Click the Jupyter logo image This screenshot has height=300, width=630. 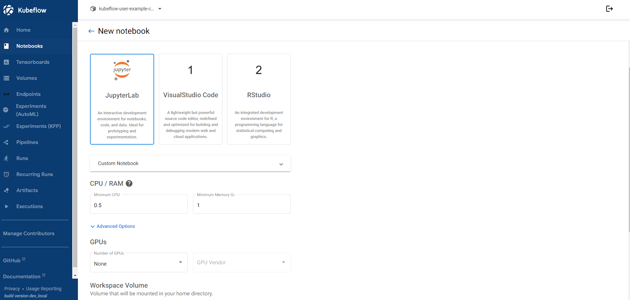click(122, 70)
